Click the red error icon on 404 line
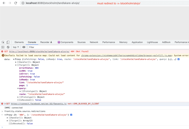The height and width of the screenshot is (129, 189). coord(2,51)
